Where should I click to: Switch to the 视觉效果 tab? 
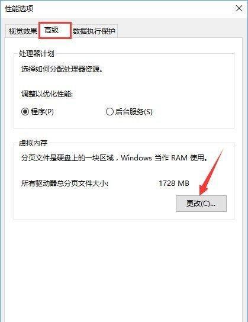tap(22, 31)
